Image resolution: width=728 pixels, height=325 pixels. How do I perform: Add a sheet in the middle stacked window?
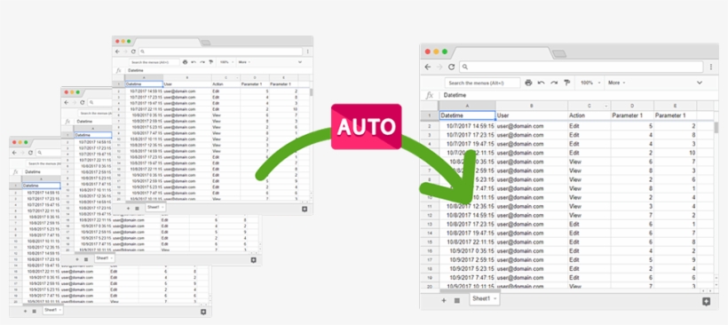point(76,259)
